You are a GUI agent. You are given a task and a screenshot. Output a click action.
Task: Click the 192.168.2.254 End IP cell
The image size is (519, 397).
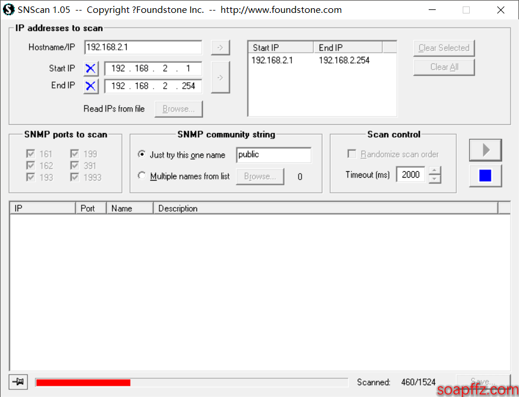344,60
